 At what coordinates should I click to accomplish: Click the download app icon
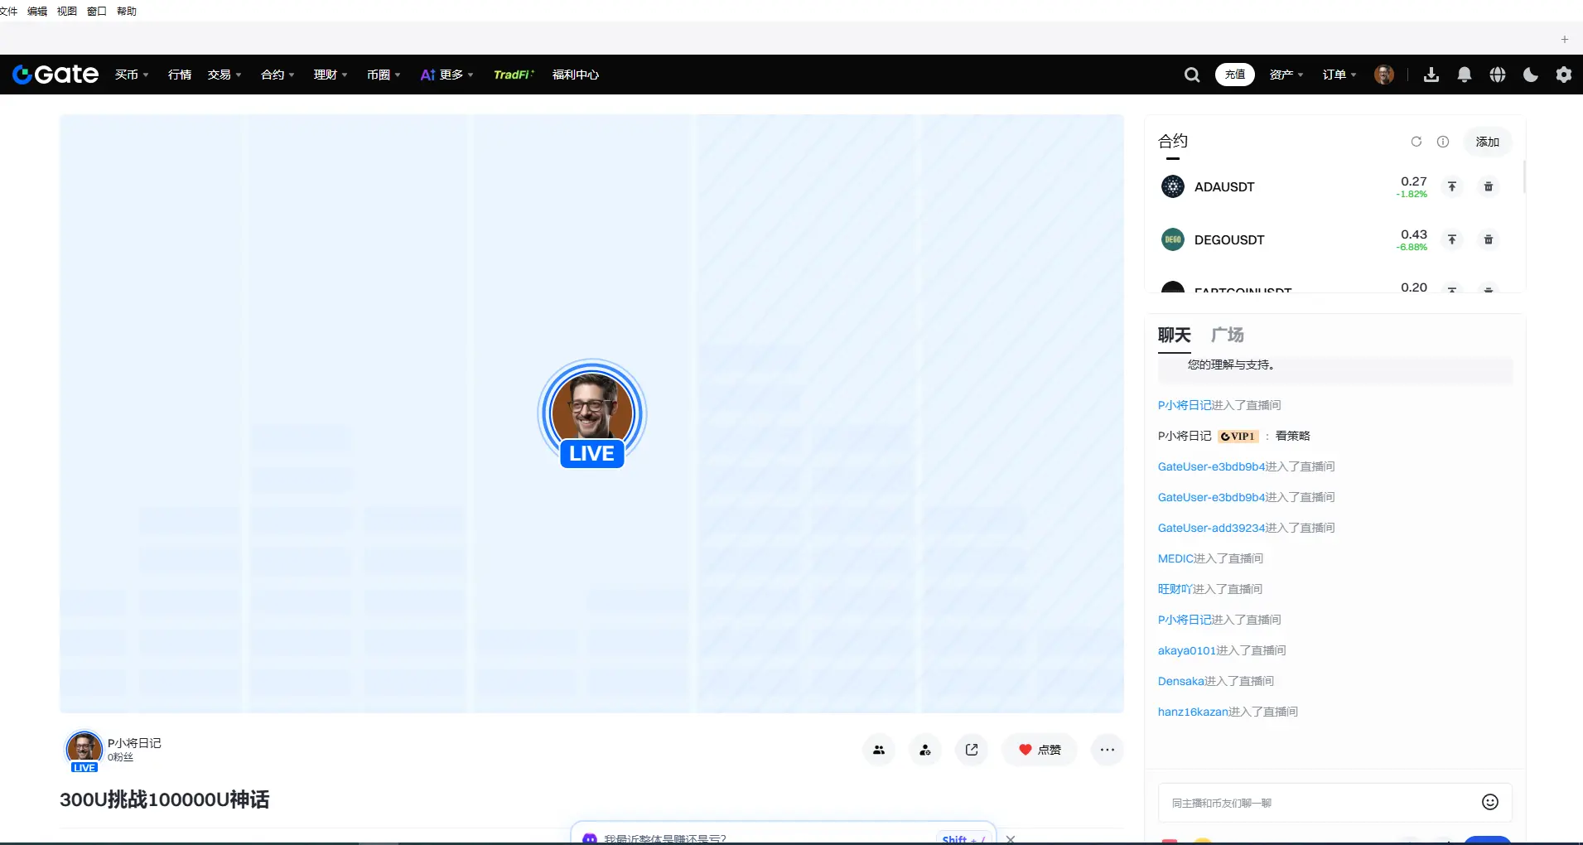(x=1431, y=75)
